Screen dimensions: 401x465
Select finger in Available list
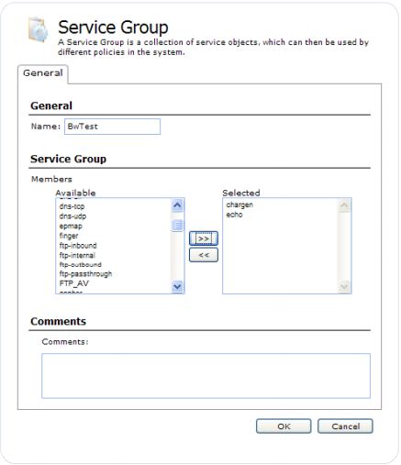(x=69, y=236)
